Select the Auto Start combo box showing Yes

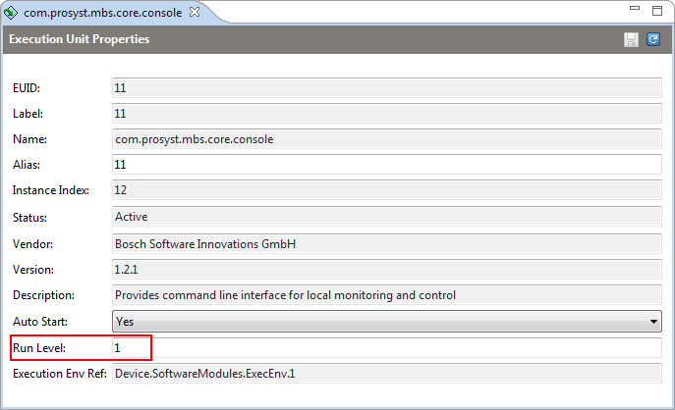386,322
